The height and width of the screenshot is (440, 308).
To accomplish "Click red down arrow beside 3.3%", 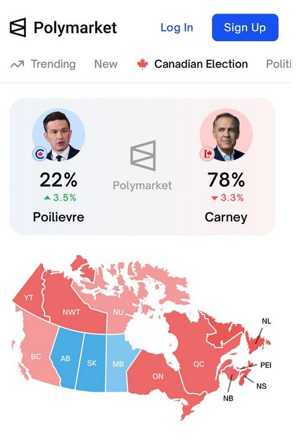I will 215,198.
